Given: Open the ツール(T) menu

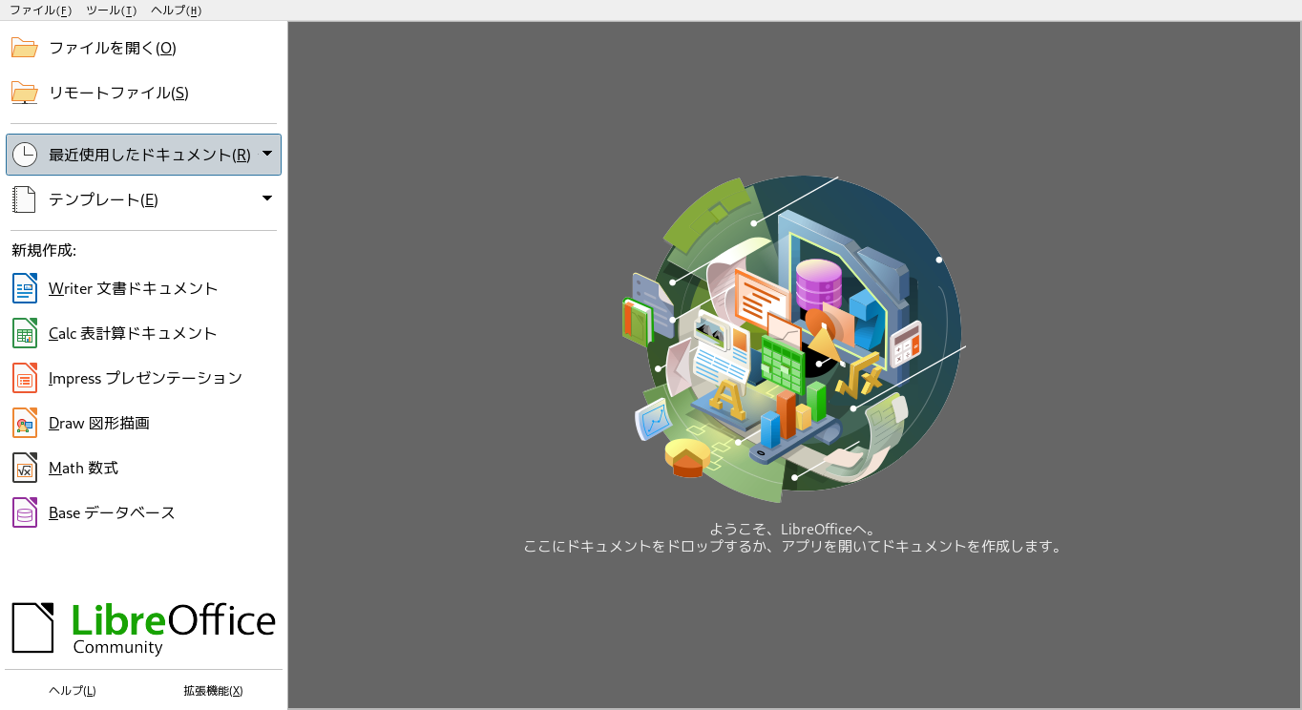Looking at the screenshot, I should point(111,10).
